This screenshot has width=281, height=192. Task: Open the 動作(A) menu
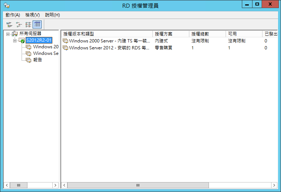point(13,15)
